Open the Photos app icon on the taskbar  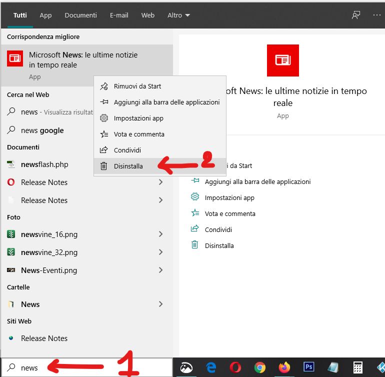[186, 367]
